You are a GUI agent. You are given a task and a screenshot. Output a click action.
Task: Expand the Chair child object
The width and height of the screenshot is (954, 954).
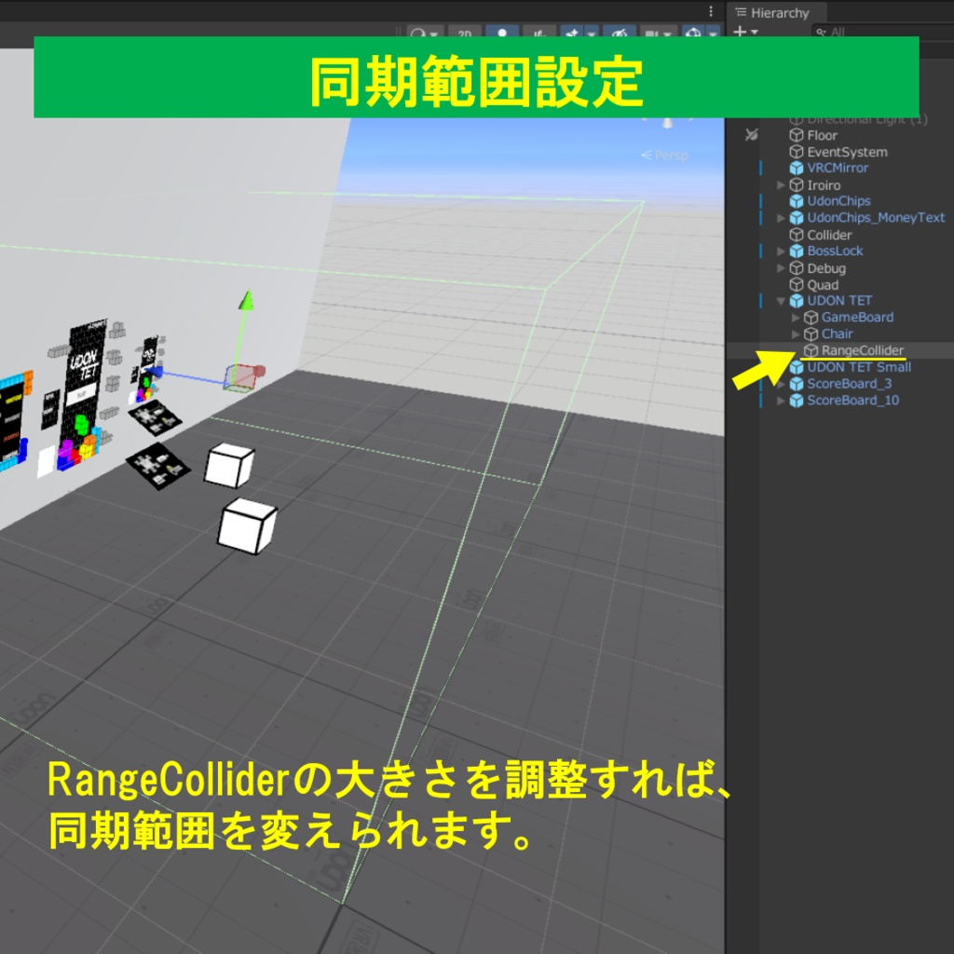pyautogui.click(x=796, y=334)
